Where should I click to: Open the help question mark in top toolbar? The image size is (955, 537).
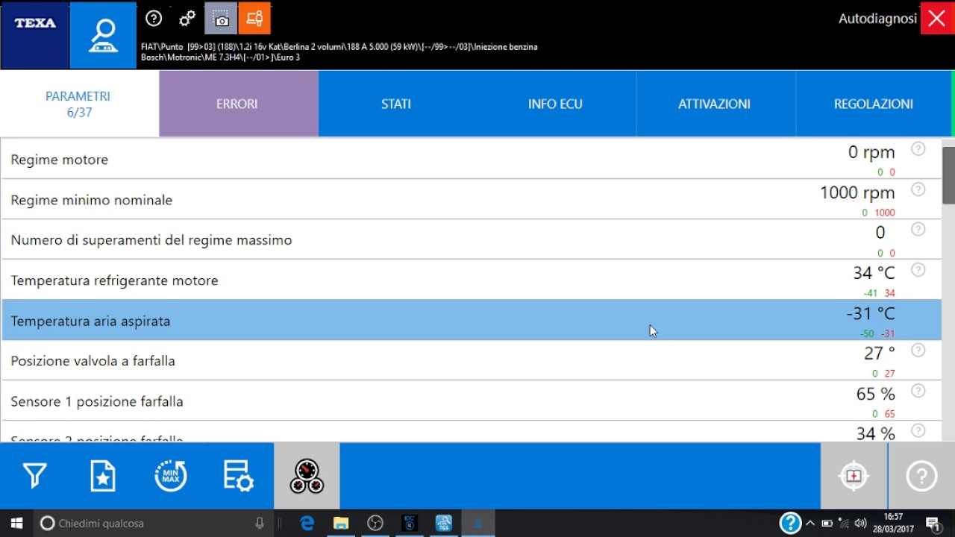click(154, 19)
